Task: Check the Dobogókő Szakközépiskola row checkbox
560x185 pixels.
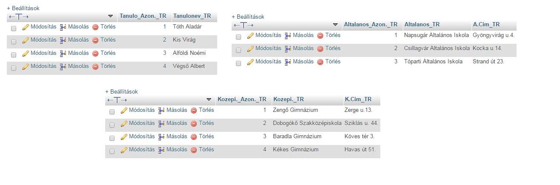Action: click(x=112, y=125)
